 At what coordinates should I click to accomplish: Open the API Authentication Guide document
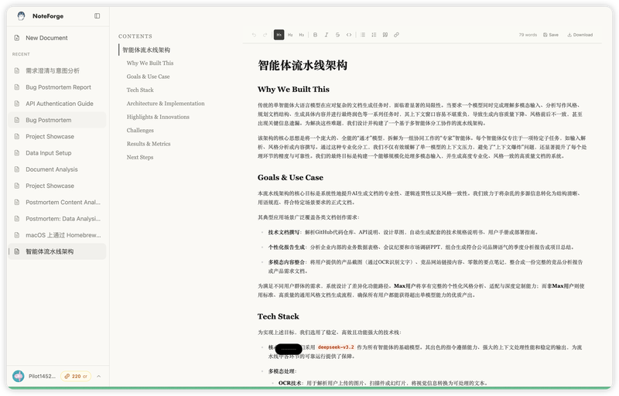(x=59, y=104)
